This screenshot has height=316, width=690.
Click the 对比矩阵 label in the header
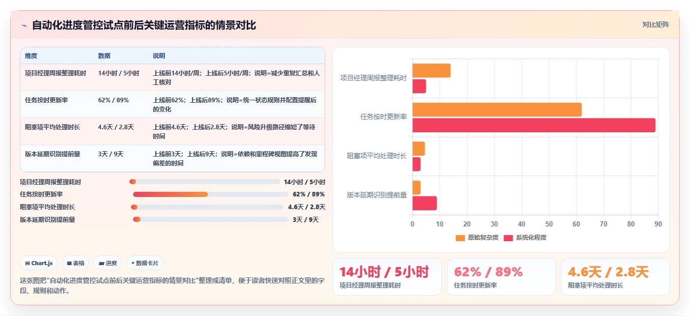pyautogui.click(x=656, y=24)
